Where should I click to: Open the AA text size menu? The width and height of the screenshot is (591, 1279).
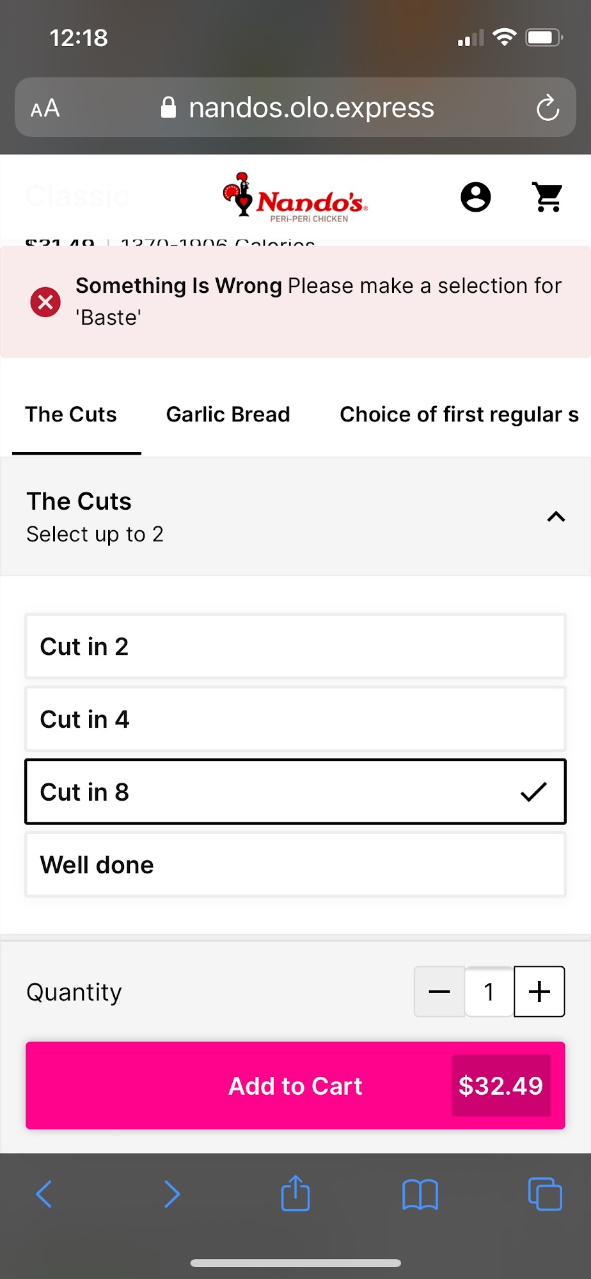coord(45,108)
